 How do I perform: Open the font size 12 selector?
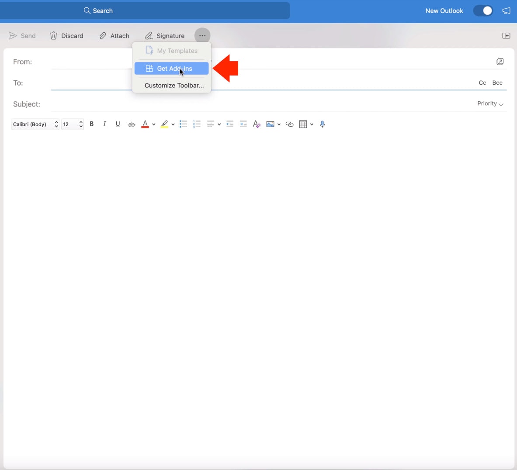[x=73, y=124]
